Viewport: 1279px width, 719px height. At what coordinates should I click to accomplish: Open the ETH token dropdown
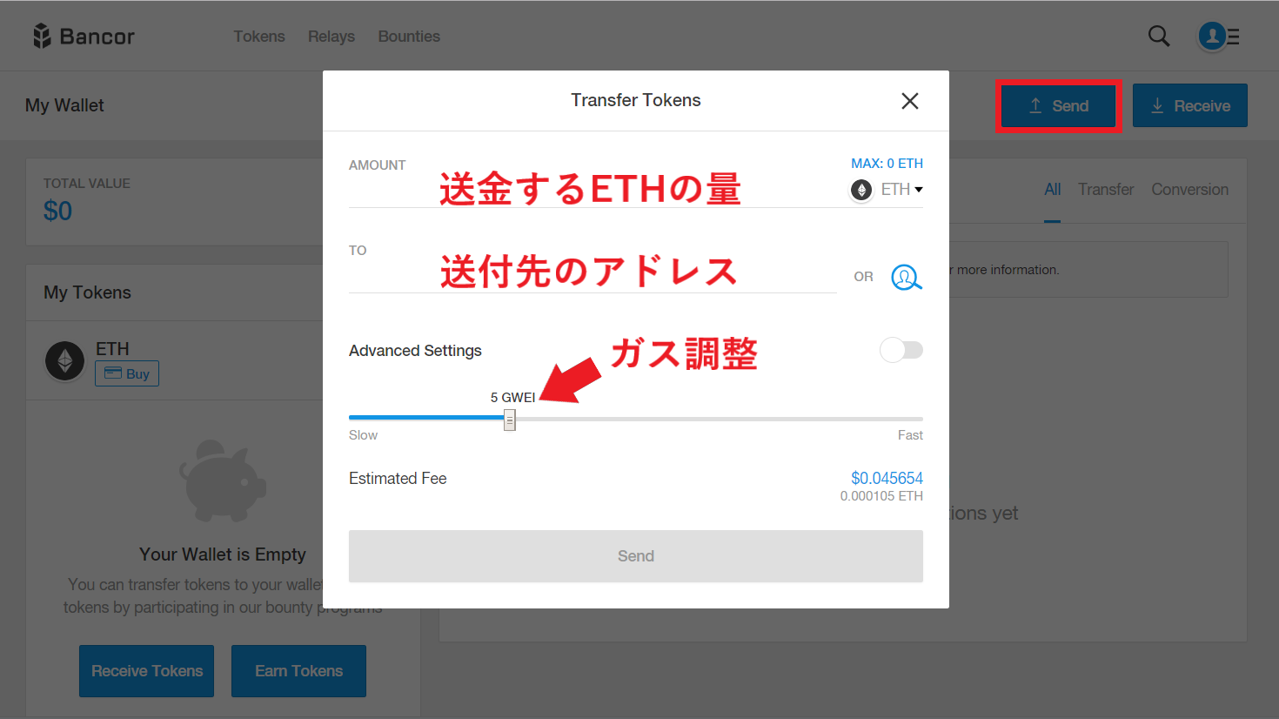pyautogui.click(x=902, y=190)
